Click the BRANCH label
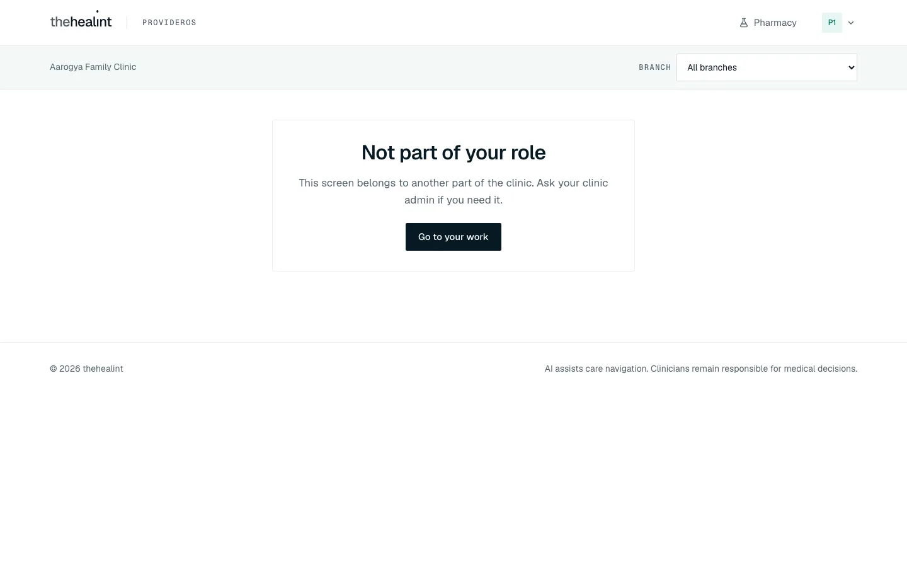Screen dimensions: 907x567 tap(655, 67)
